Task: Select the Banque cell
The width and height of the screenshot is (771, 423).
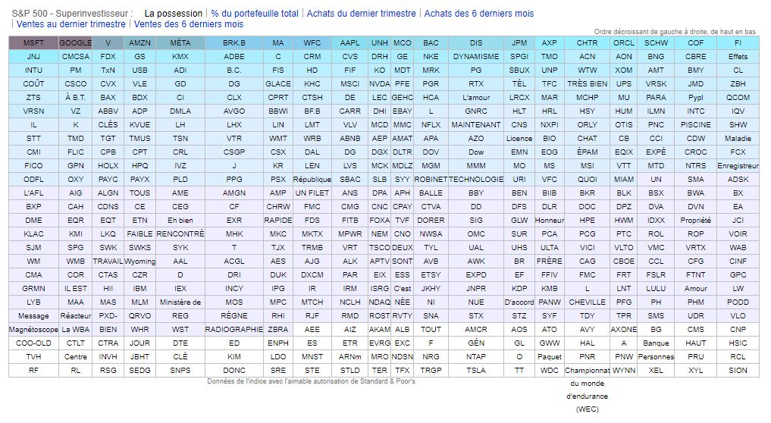Action: point(656,343)
